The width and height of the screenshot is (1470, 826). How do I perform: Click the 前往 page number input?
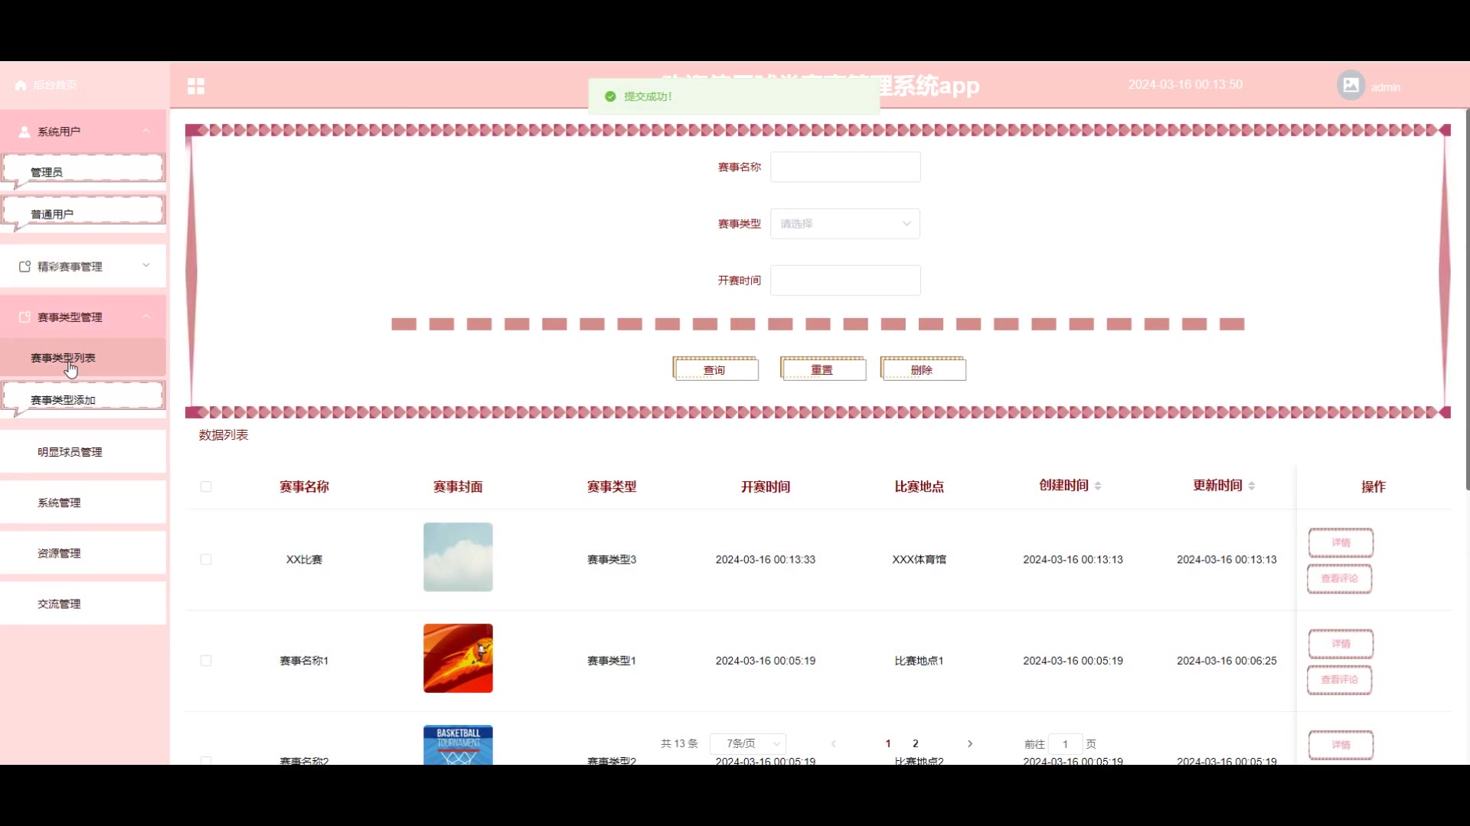point(1065,743)
